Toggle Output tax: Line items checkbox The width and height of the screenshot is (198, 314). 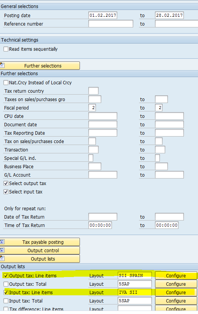tap(6, 275)
